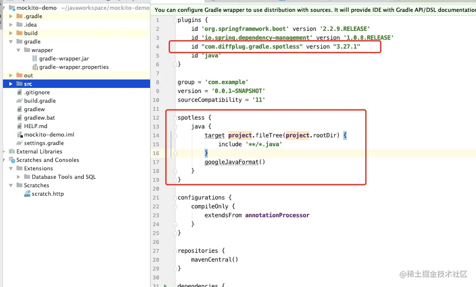Select the settings.gradle file name
Screen dimensions: 476x287
(x=44, y=143)
